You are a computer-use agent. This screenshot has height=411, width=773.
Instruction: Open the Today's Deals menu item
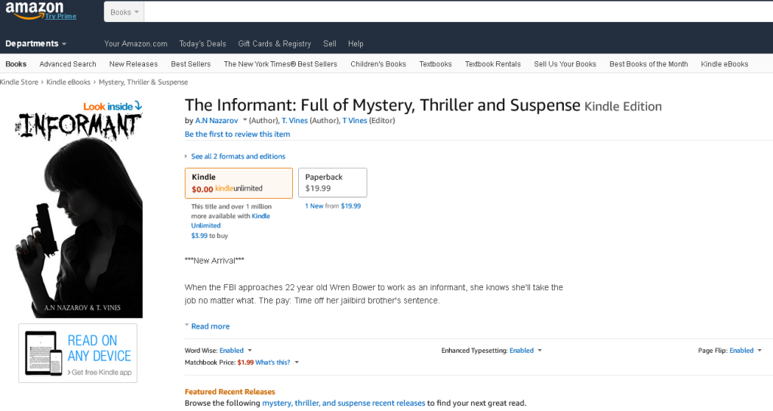coord(202,43)
